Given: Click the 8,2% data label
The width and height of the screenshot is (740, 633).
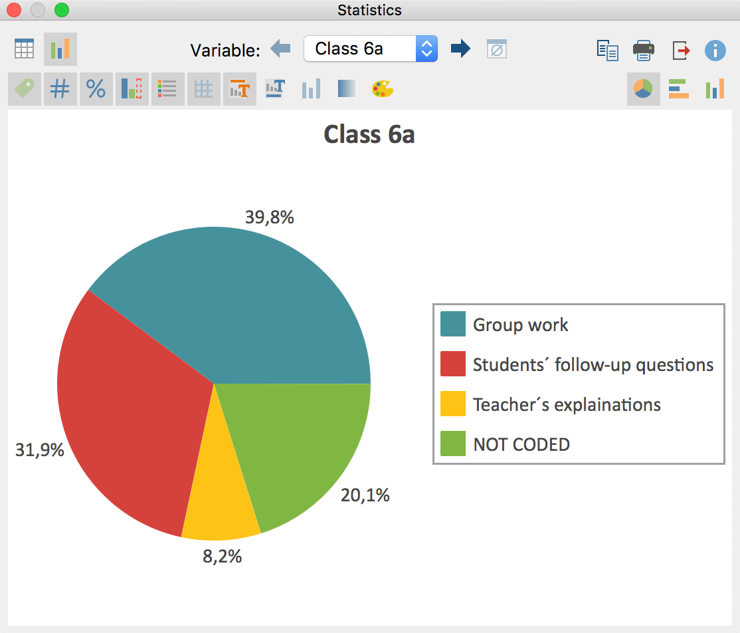Looking at the screenshot, I should point(223,557).
